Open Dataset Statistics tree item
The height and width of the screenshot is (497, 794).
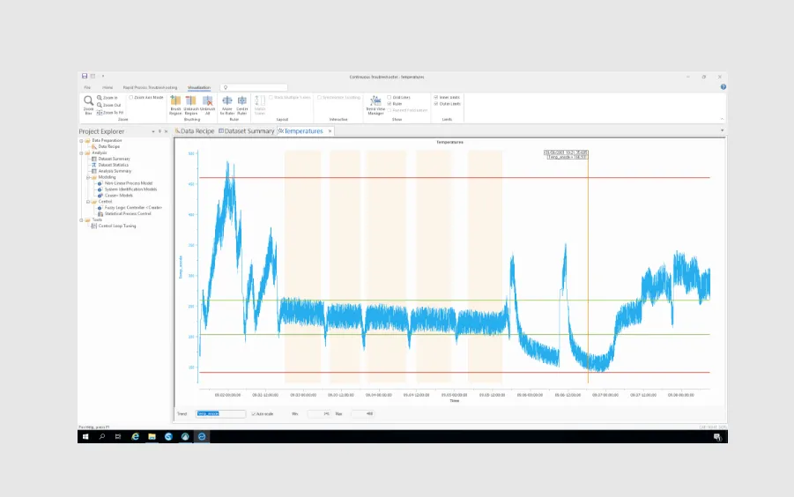(110, 165)
